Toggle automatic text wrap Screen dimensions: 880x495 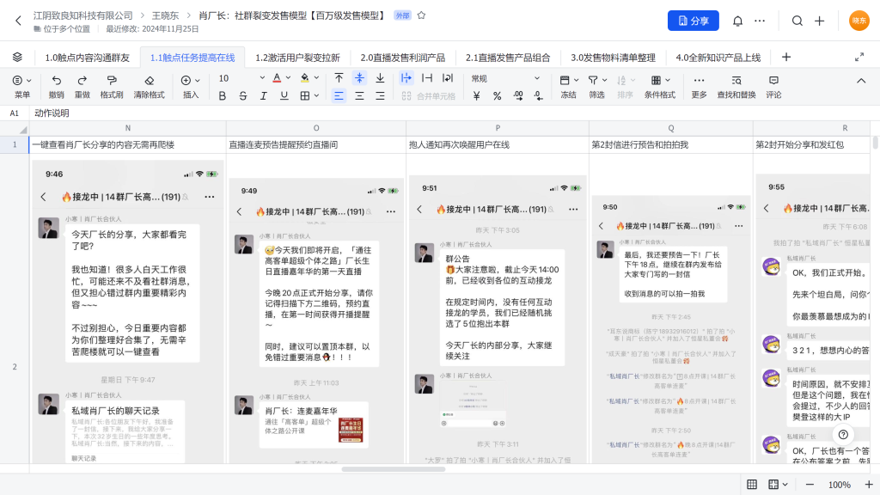(x=447, y=78)
